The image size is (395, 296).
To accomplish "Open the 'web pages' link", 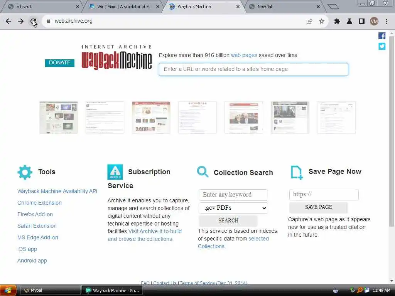I will click(244, 55).
